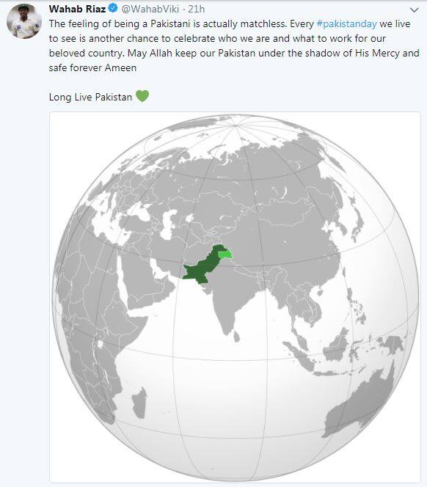Click Sri Lanka island below India
The width and height of the screenshot is (427, 487).
[236, 337]
